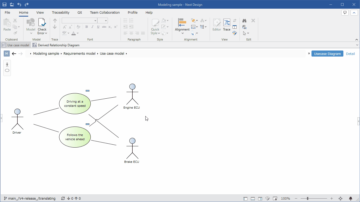Image resolution: width=360 pixels, height=202 pixels.
Task: Click the M model icon in breadcrumb bar
Action: click(7, 54)
